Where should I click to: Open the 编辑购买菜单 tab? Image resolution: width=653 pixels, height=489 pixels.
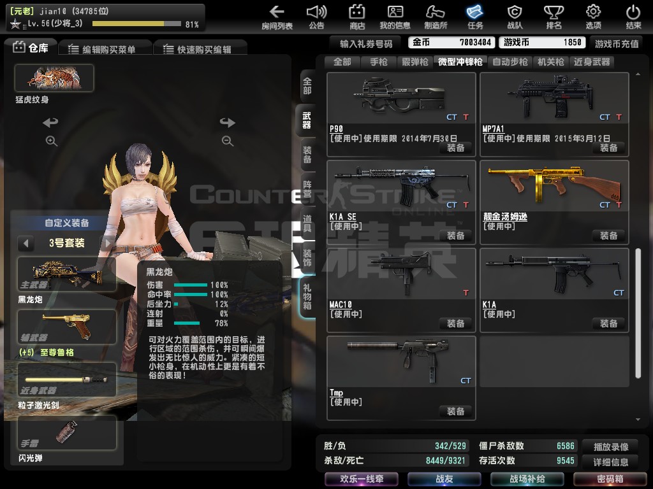coord(105,49)
